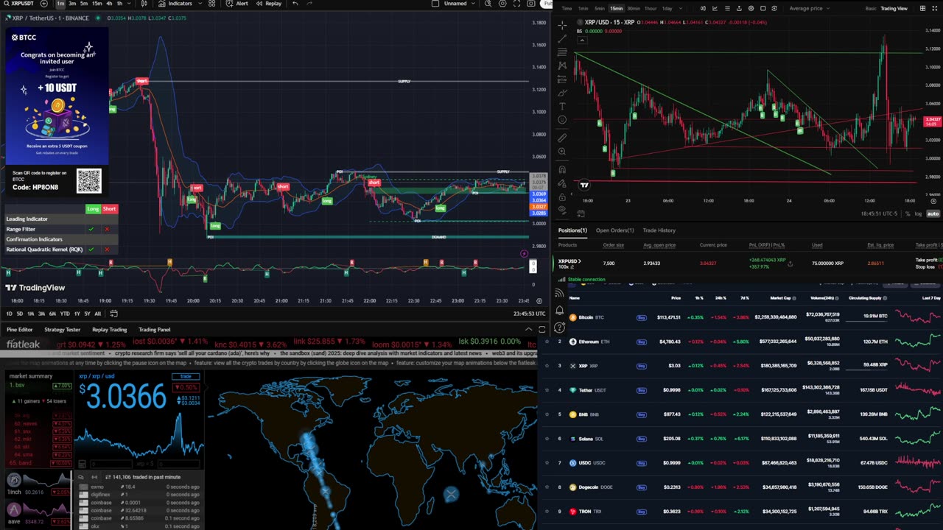Click the Fiatleak trade button
The height and width of the screenshot is (530, 943).
click(186, 376)
